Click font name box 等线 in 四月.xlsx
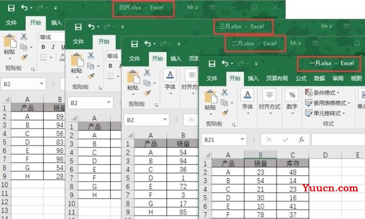Screen dimensions: 365x219 [x=52, y=37]
